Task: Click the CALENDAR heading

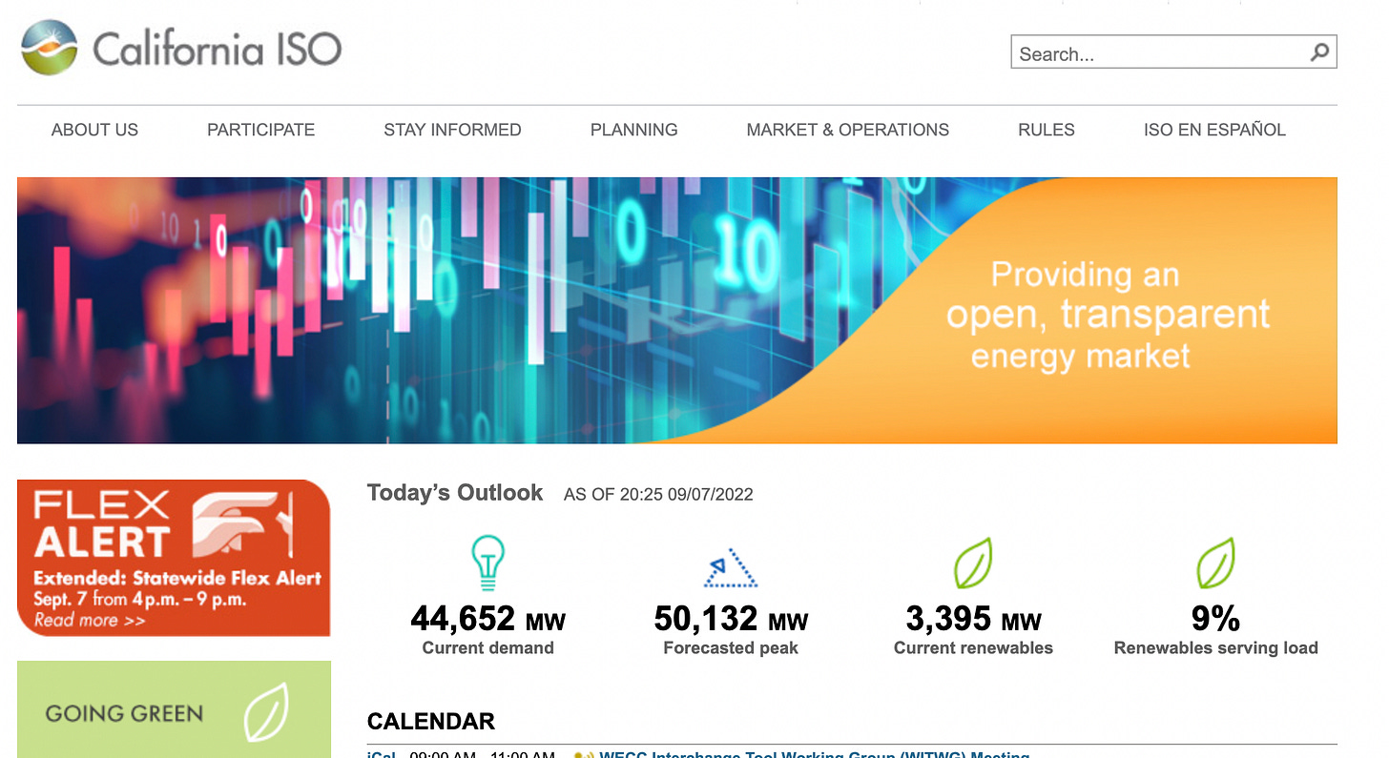Action: [431, 722]
